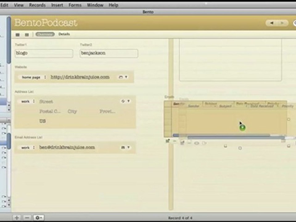Add new record plus button
This screenshot has height=222, width=296.
point(17,218)
